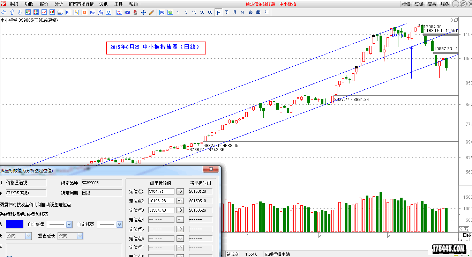Click the checklist toolbar icon after down arrow
The height and width of the screenshot is (257, 472).
click(x=28, y=12)
